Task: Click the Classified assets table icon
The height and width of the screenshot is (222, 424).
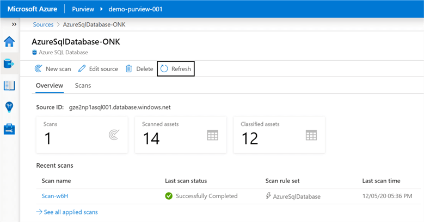Action: pos(311,135)
